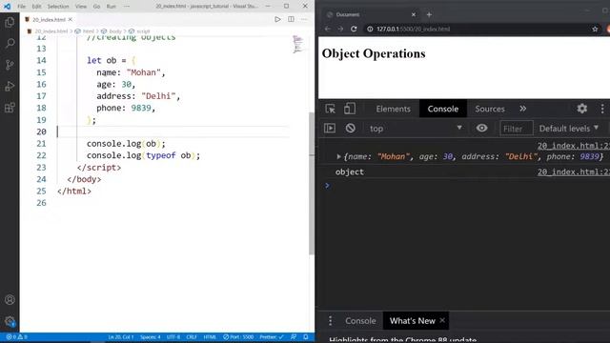610x343 pixels.
Task: Open the Search view in VS Code
Action: pyautogui.click(x=10, y=43)
